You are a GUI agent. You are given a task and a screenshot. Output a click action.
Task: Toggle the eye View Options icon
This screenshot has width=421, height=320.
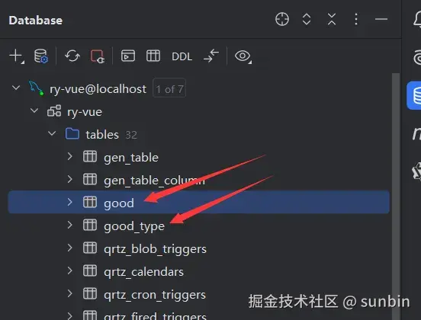coord(243,56)
